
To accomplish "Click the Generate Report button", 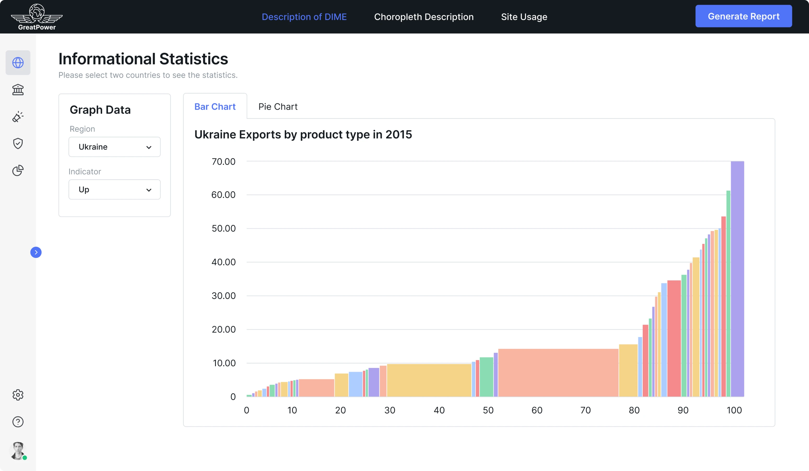I will click(743, 16).
